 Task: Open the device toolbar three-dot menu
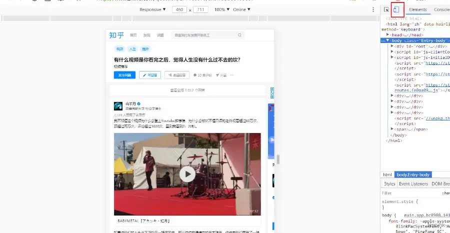373,9
